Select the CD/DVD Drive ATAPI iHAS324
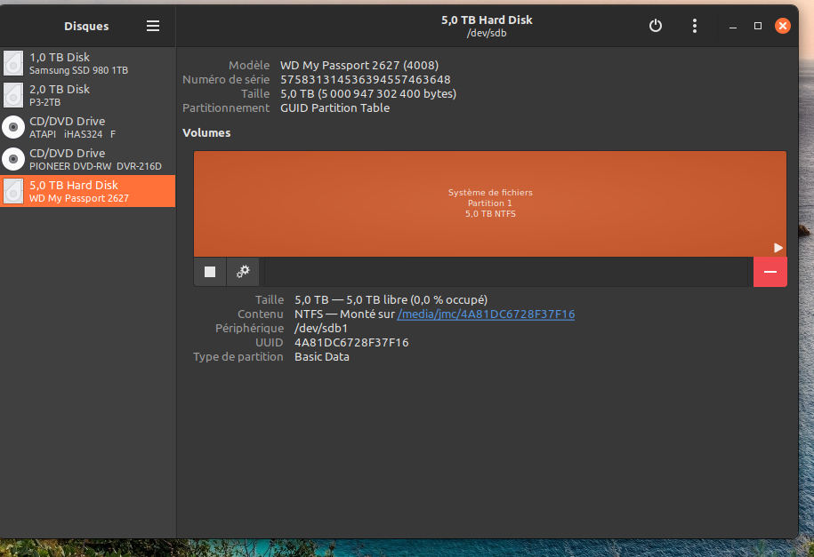The height and width of the screenshot is (557, 814). point(88,127)
